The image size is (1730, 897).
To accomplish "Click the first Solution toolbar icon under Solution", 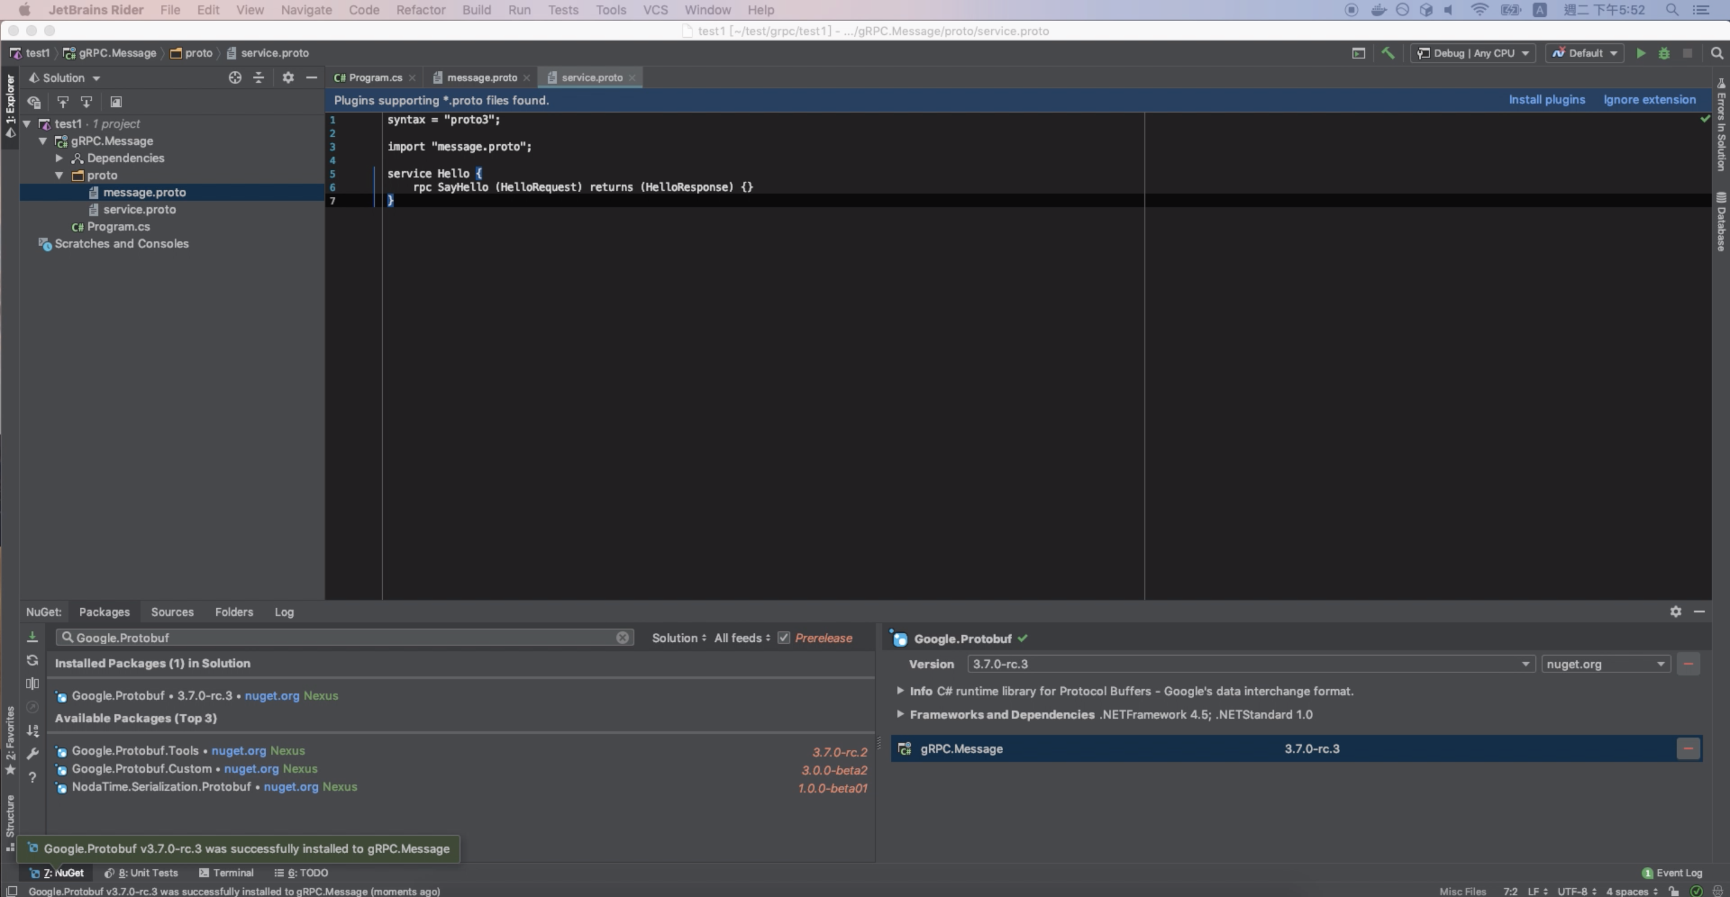I will [34, 102].
